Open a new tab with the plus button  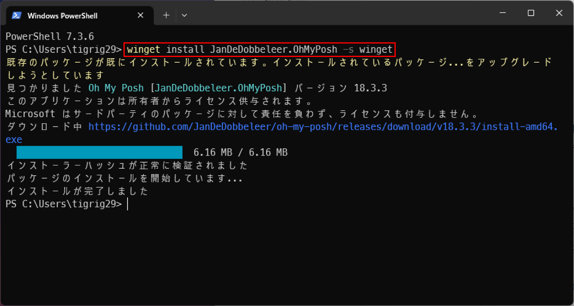coord(166,15)
